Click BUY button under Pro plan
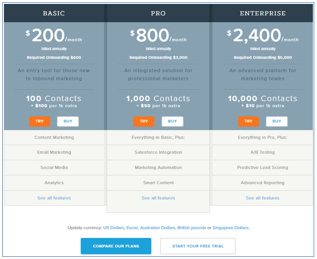The height and width of the screenshot is (259, 317). 172,121
